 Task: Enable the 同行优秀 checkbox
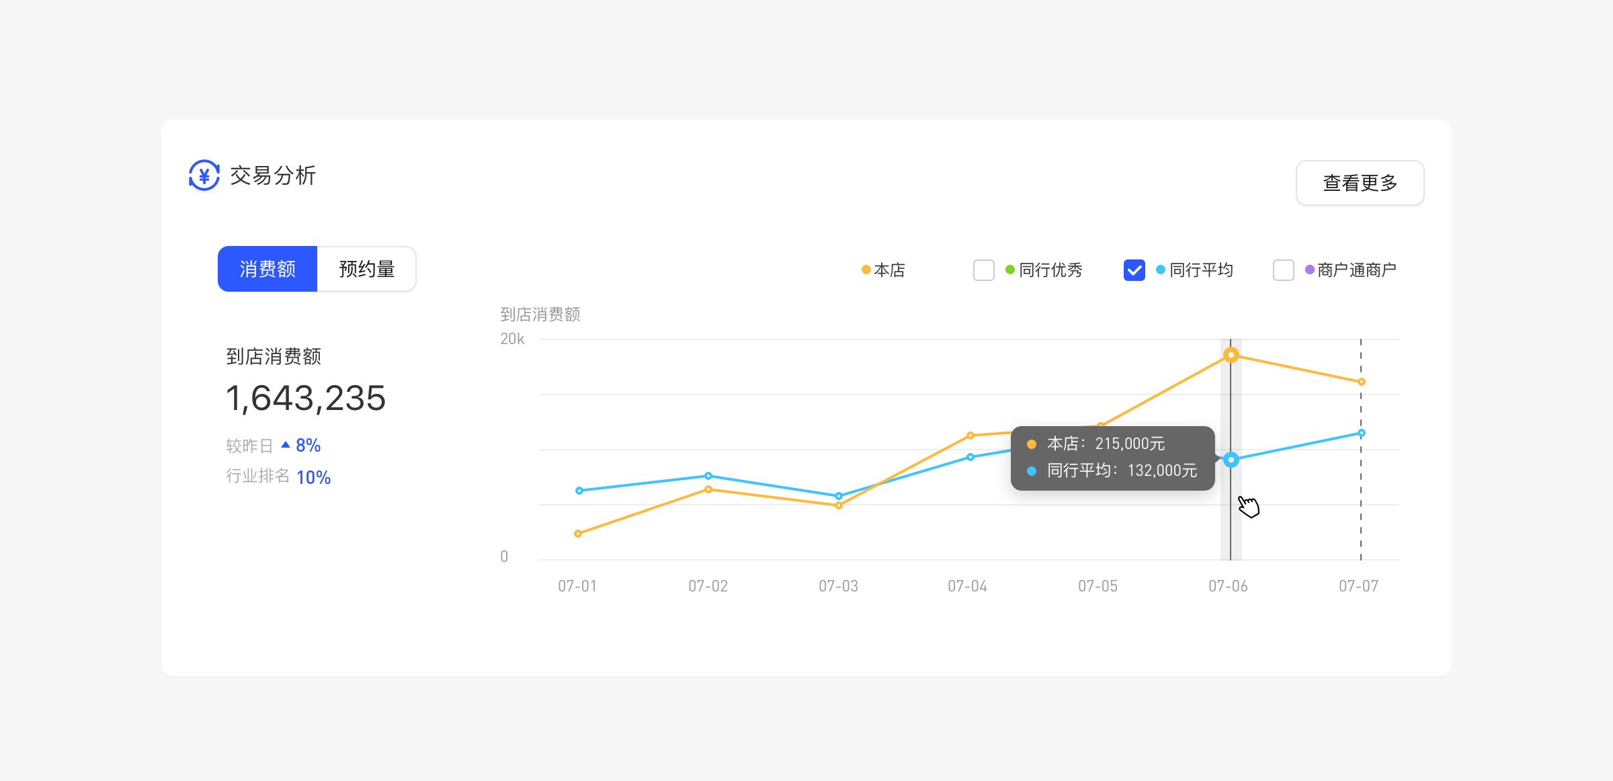984,270
